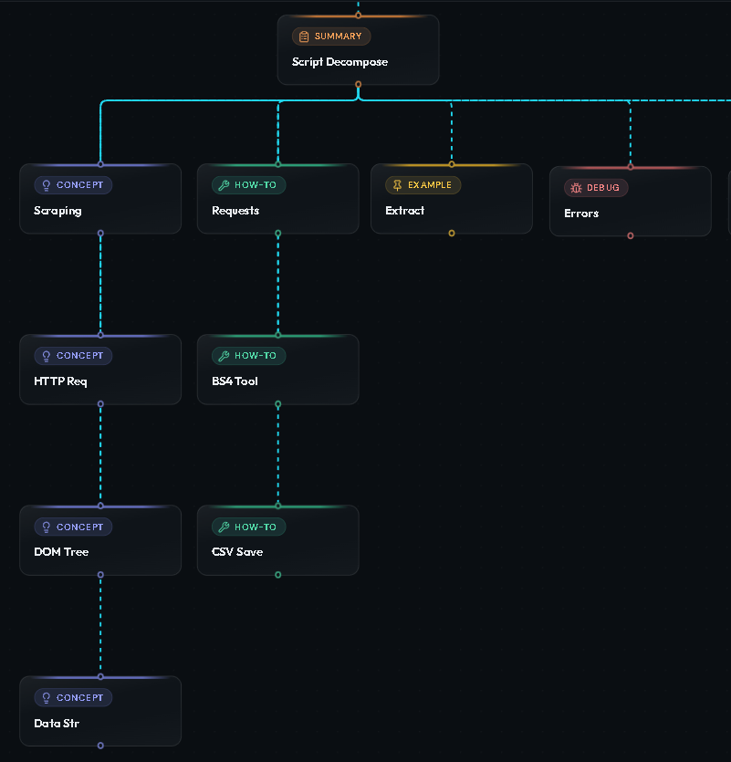The width and height of the screenshot is (731, 762).
Task: Click the HTTP Req node title
Action: point(60,381)
